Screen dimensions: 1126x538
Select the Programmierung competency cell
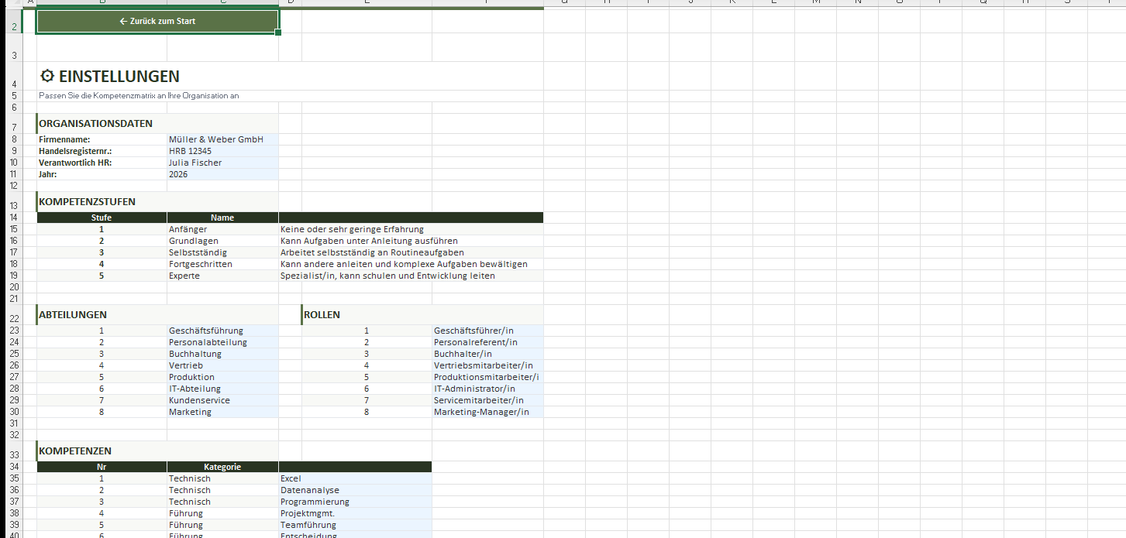tap(354, 502)
